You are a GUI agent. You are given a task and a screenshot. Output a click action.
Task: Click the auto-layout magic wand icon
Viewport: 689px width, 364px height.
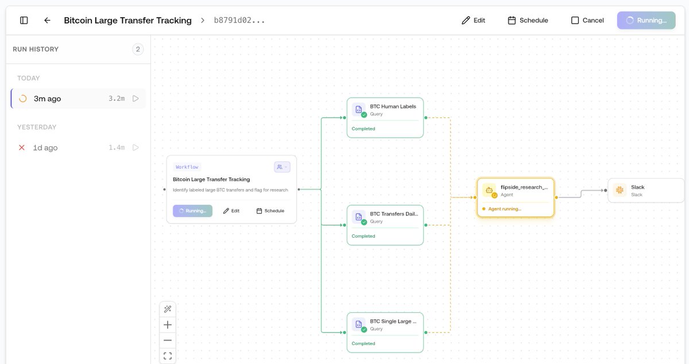[168, 309]
